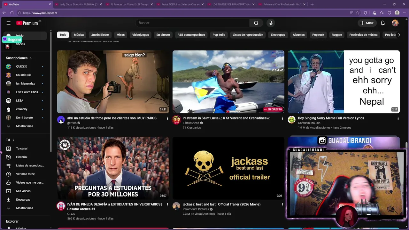The image size is (409, 230).
Task: Open Ian Menendez channel subscription
Action: click(x=26, y=83)
